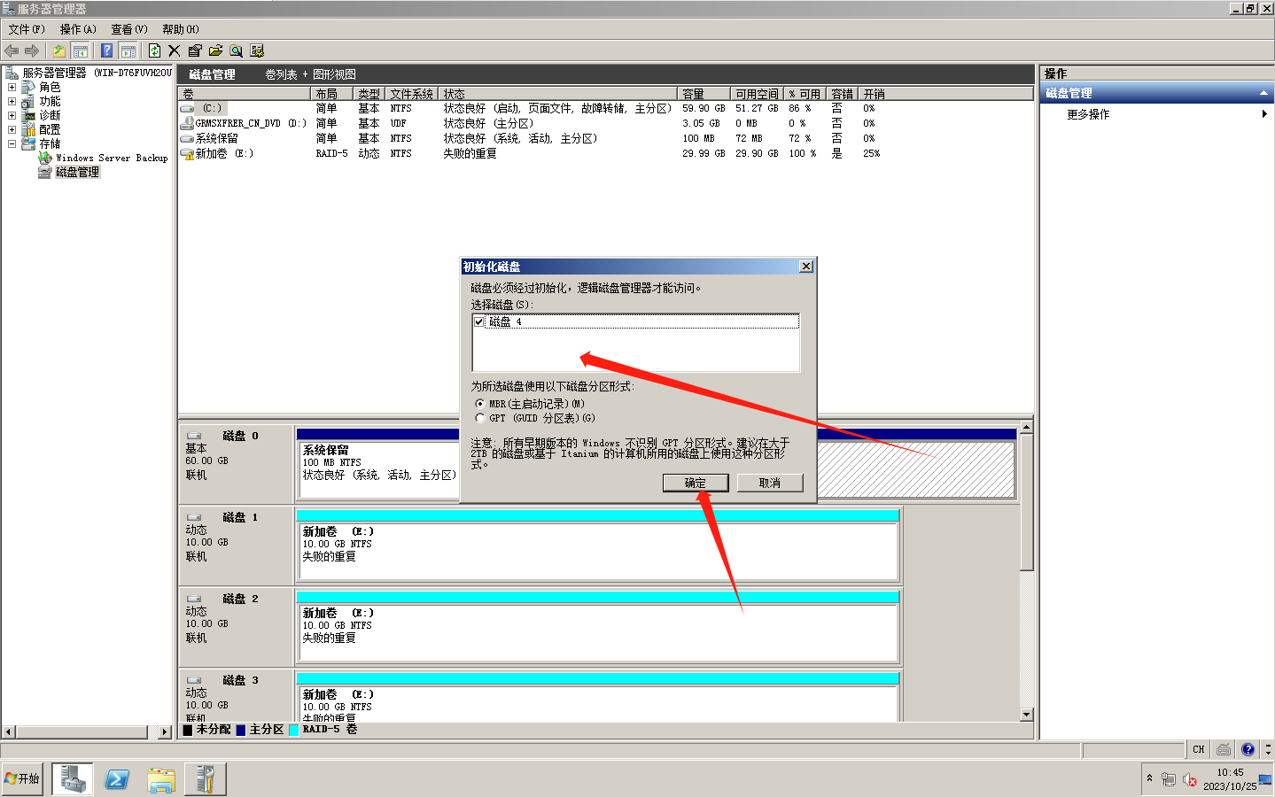This screenshot has height=797, width=1275.
Task: Click the tree pane scroll-right arrow
Action: coord(165,732)
